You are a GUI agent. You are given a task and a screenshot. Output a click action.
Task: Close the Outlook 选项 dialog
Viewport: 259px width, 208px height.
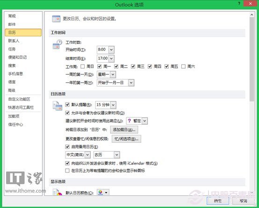(x=250, y=3)
